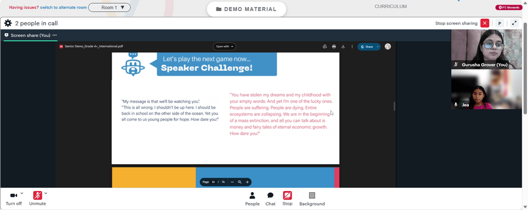Click 'Stop screen sharing' label
528x210 pixels.
tap(456, 23)
